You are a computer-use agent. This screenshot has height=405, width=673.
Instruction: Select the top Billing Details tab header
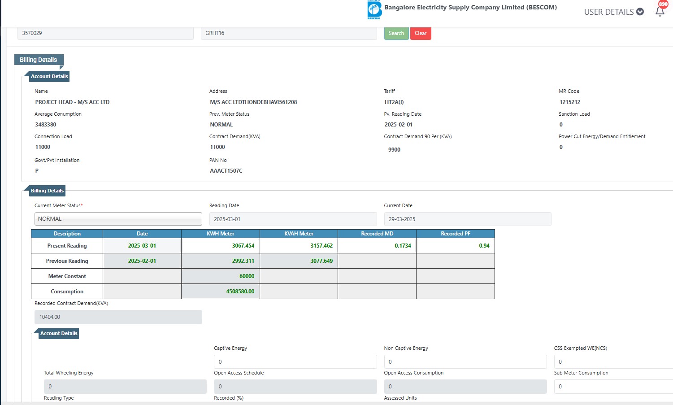pos(39,60)
